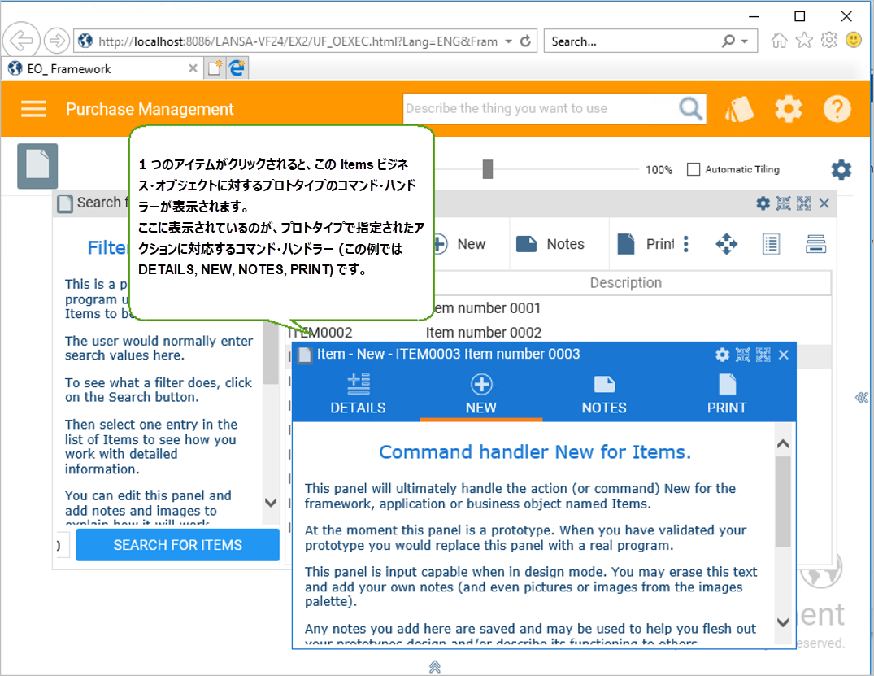Click the browser forward button

click(56, 41)
